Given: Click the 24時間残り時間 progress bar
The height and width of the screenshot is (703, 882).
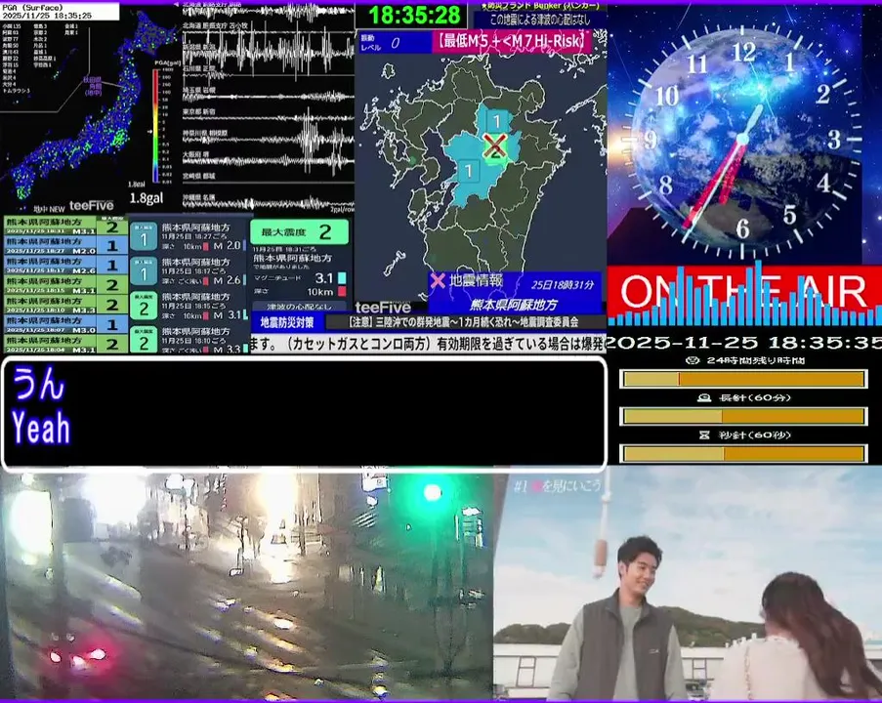Looking at the screenshot, I should 743,379.
